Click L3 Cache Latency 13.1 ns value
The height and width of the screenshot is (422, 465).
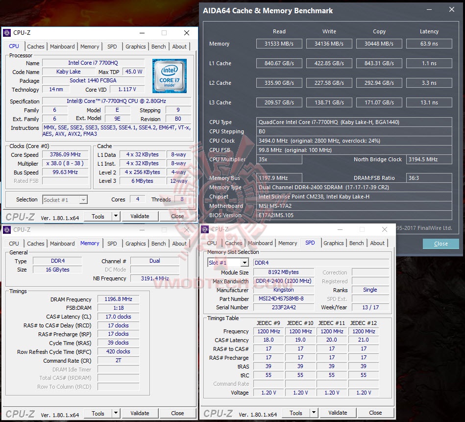pyautogui.click(x=429, y=102)
